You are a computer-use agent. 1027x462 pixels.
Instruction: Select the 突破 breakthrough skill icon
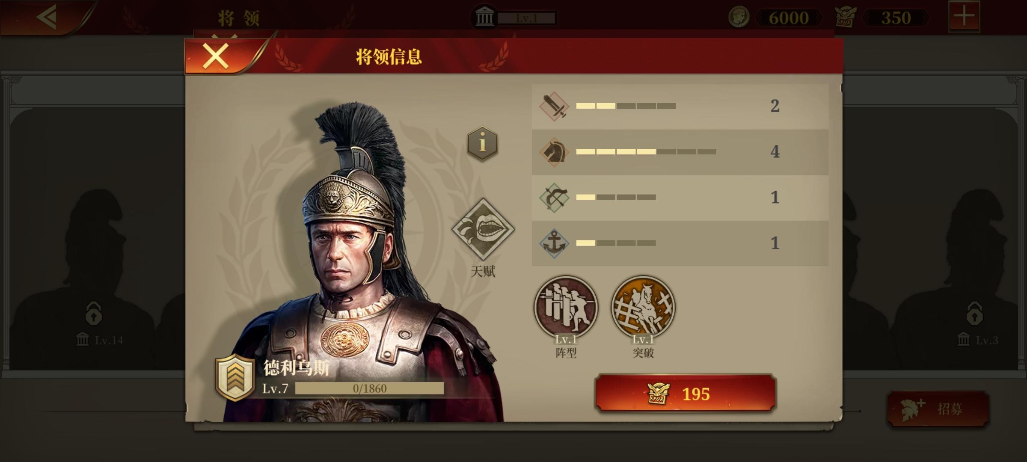click(x=643, y=307)
